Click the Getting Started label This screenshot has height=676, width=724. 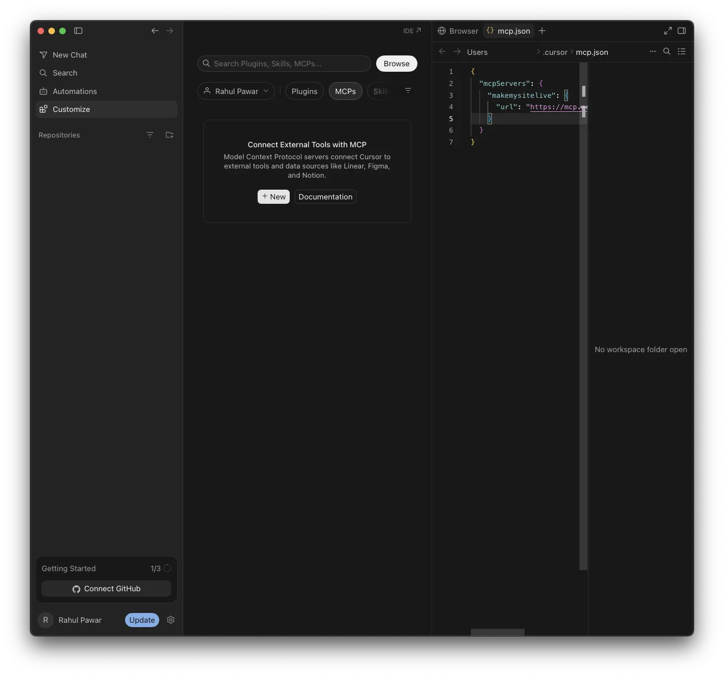coord(68,568)
